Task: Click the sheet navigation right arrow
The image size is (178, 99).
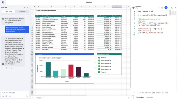Action: pyautogui.click(x=128, y=98)
